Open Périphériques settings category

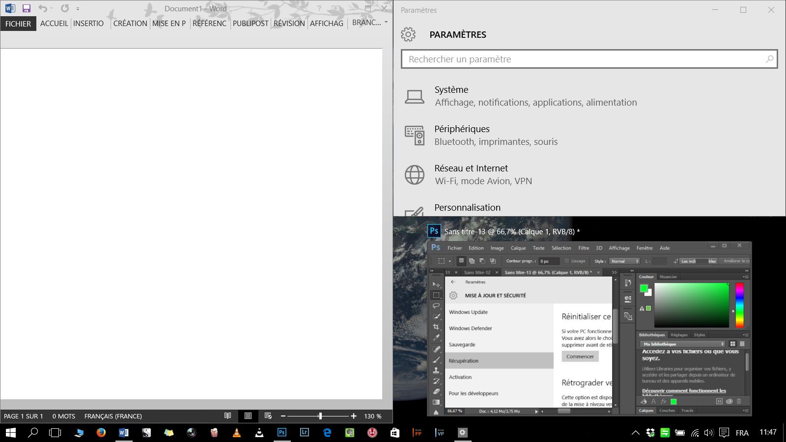coord(589,135)
